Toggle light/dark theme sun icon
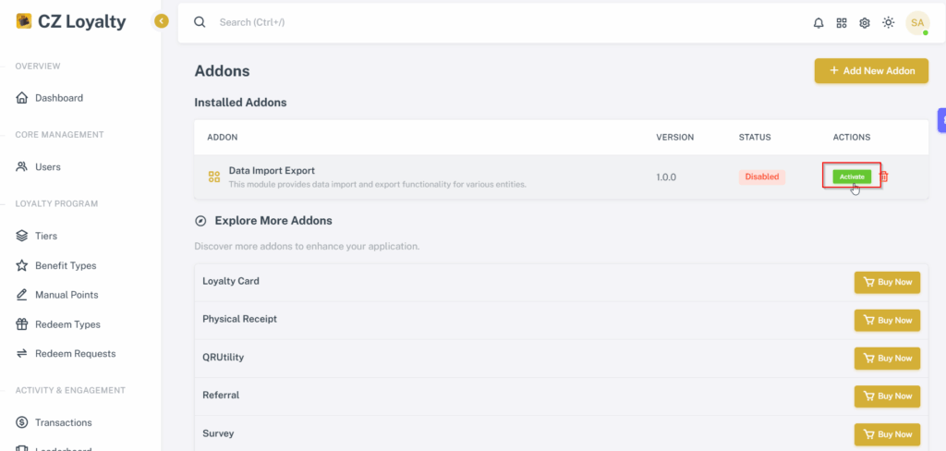 pyautogui.click(x=888, y=22)
